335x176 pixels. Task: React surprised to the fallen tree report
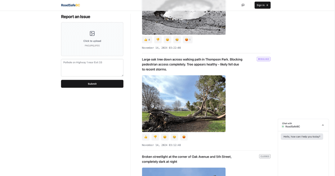coord(165,137)
